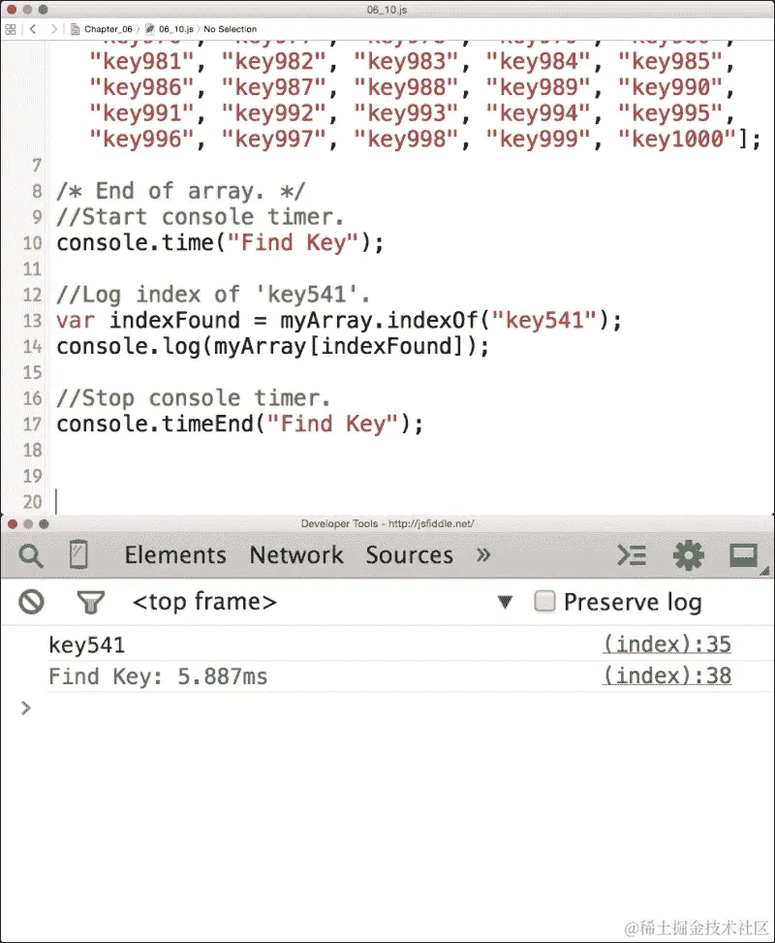Click the "key990" array entry

(x=670, y=87)
